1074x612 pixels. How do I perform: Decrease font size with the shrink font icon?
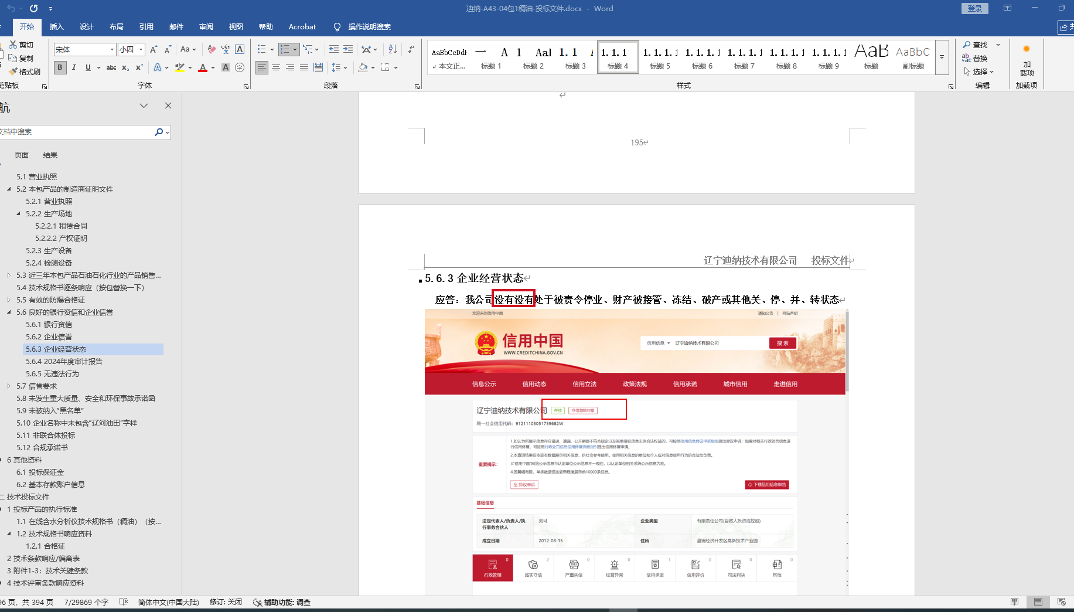pos(168,50)
